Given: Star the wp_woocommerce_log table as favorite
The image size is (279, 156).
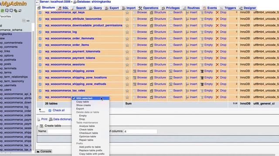Looking at the screenshot, I should [127, 32].
